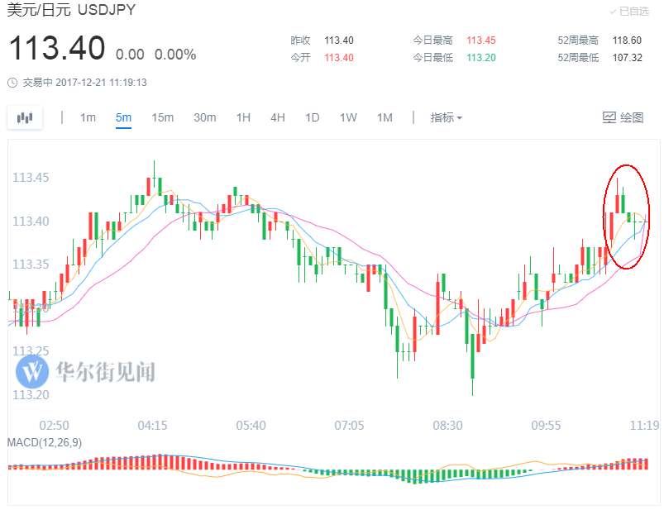Screen dimensions: 664x510
Task: Click the 113.45 price axis label
Action: tap(31, 178)
